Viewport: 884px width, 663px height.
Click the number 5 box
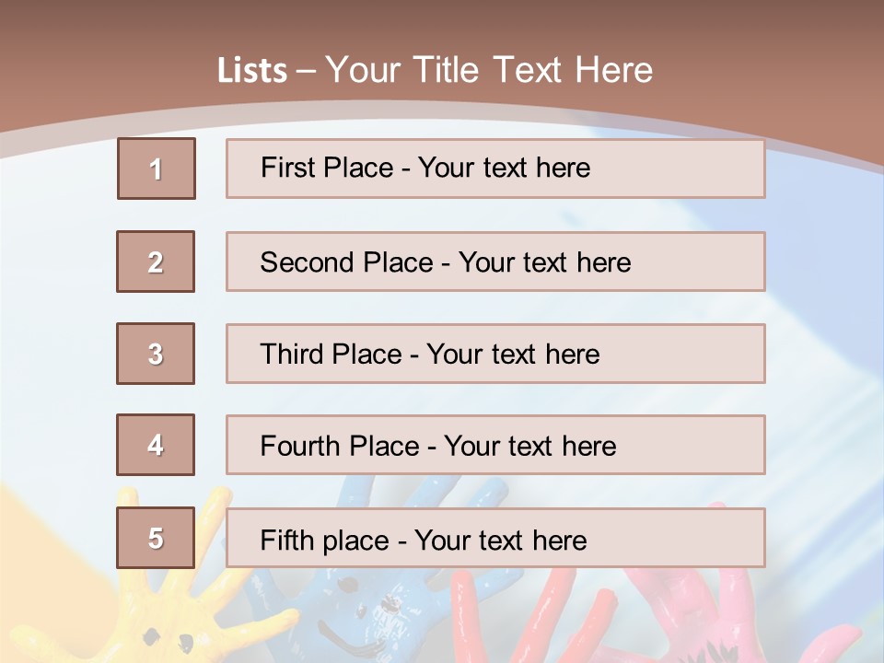[156, 538]
